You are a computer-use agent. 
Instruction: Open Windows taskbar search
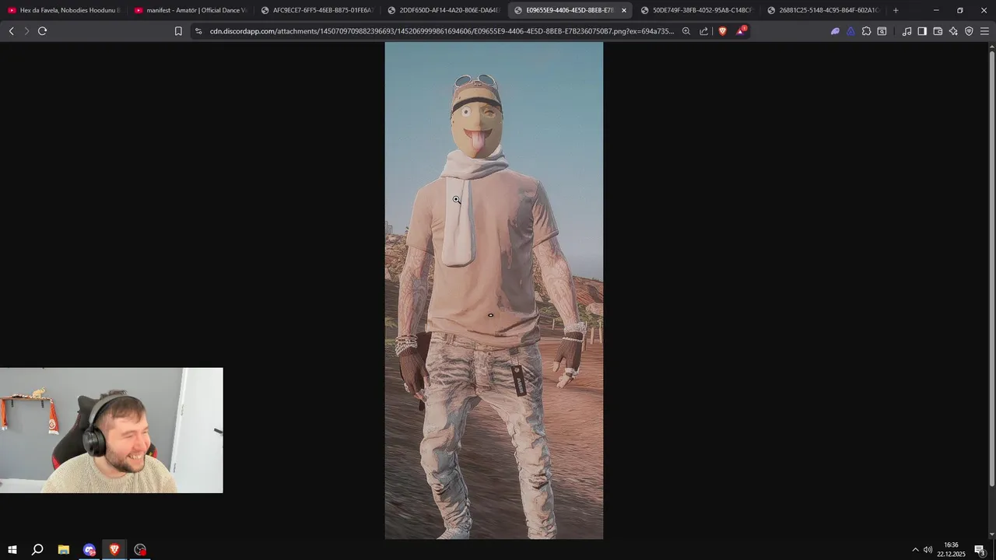[37, 550]
